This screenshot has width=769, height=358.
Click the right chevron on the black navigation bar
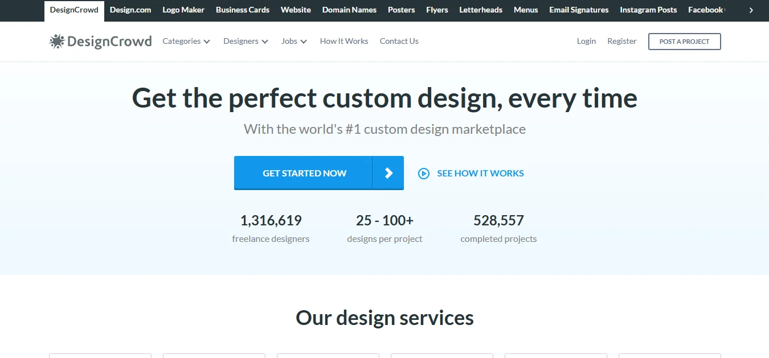pos(751,10)
